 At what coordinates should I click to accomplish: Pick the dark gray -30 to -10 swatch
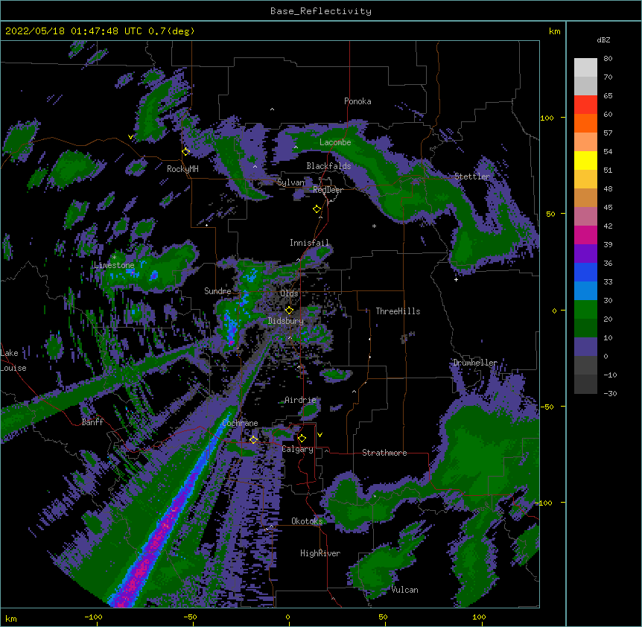click(x=585, y=384)
